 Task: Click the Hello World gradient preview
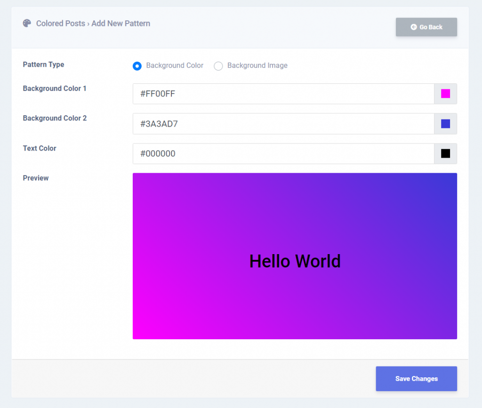pyautogui.click(x=295, y=256)
